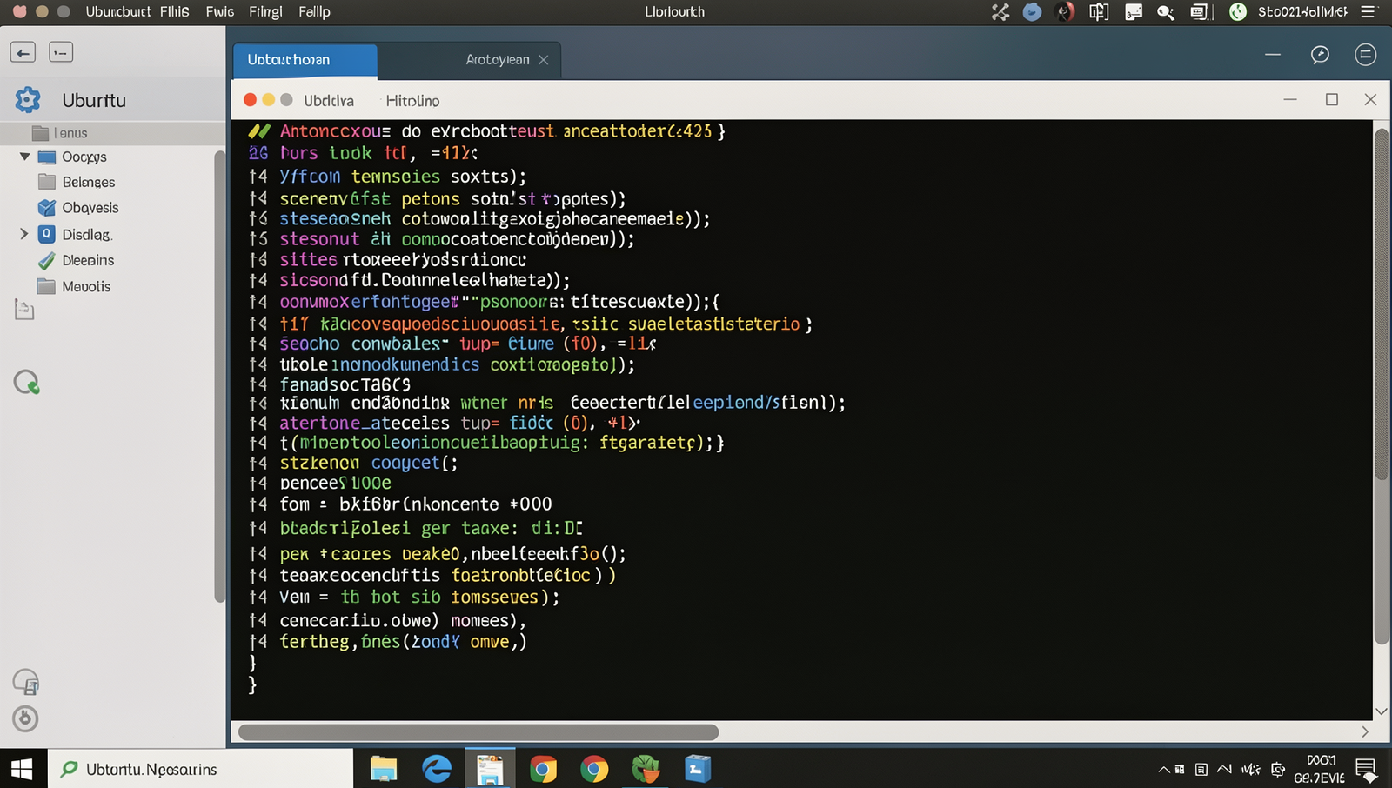Click the yellow traffic light dot of inner window
1392x788 pixels.
[269, 100]
